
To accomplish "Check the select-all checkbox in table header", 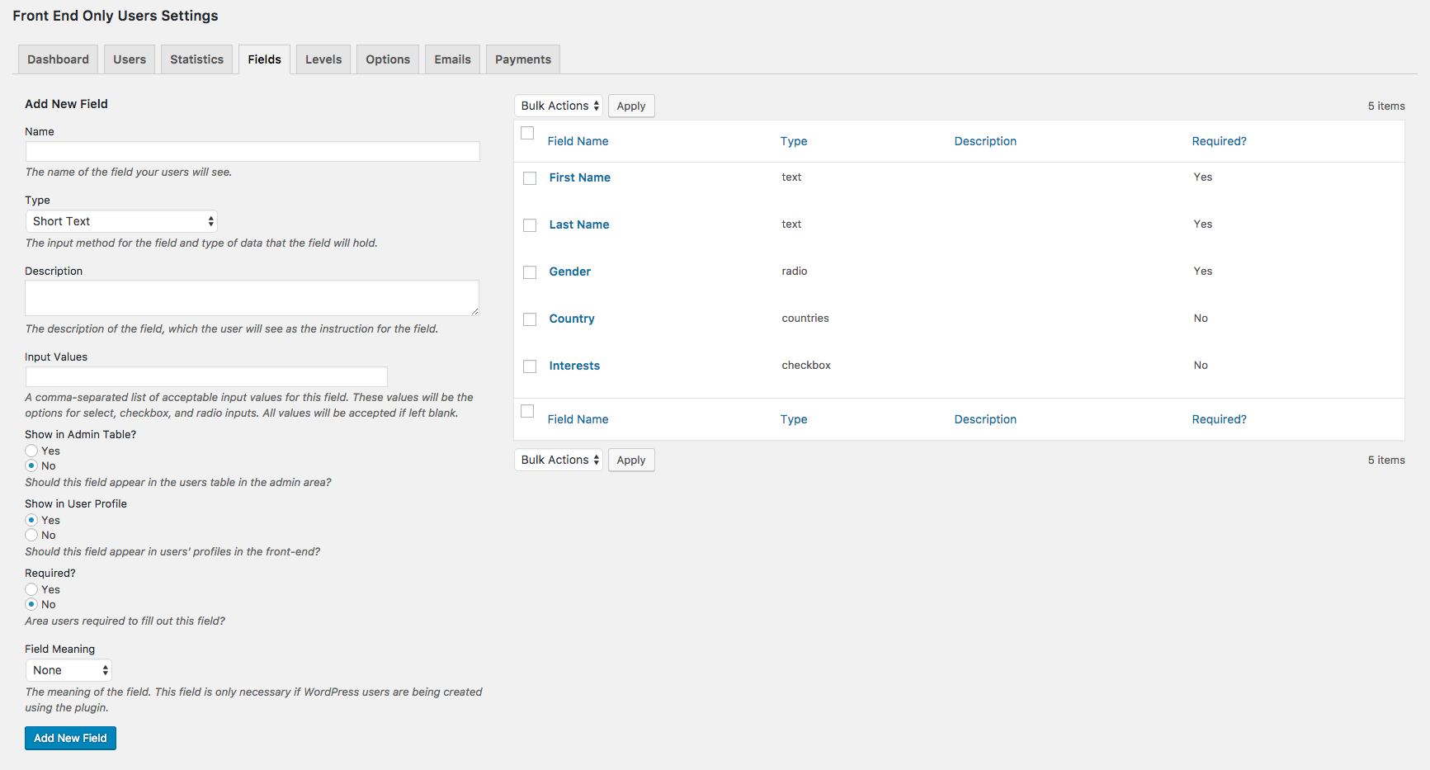I will tap(527, 132).
